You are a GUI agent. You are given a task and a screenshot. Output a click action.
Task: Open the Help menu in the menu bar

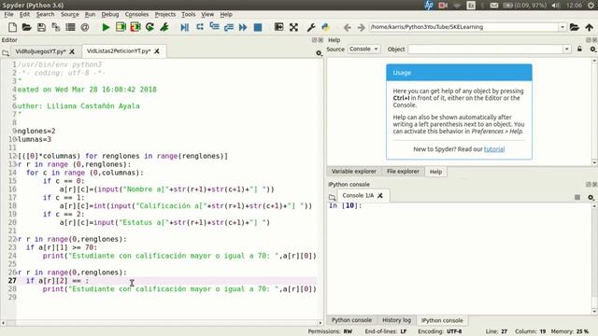(x=226, y=14)
